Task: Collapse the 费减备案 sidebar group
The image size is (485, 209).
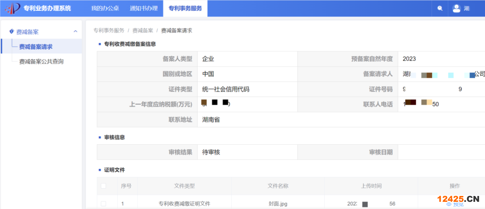Action: [75, 31]
